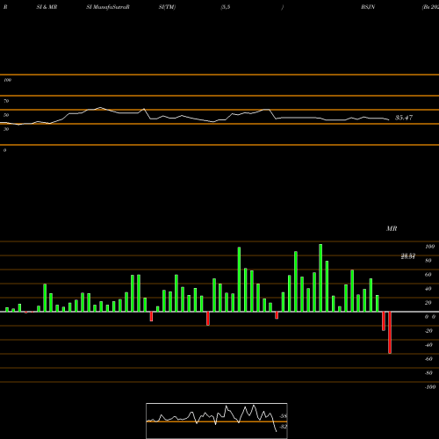Click the MR label above the histogram

pos(392,228)
